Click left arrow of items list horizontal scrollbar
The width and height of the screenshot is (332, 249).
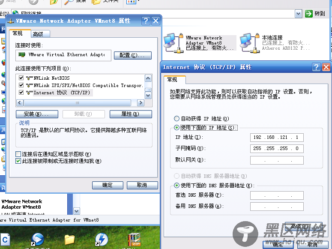20,103
